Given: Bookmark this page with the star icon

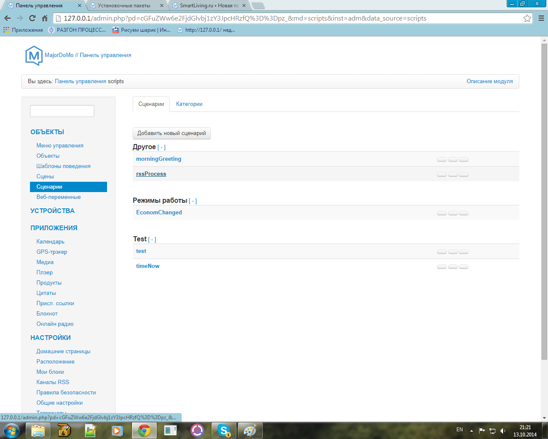Looking at the screenshot, I should (527, 18).
